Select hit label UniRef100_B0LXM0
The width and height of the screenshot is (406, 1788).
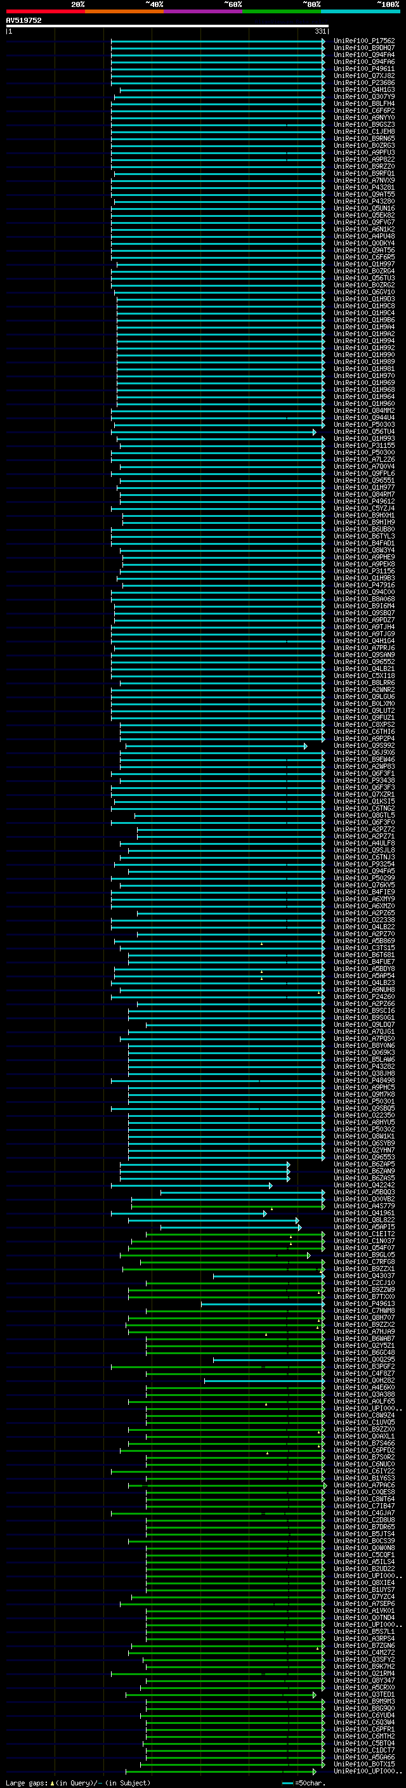click(x=363, y=704)
